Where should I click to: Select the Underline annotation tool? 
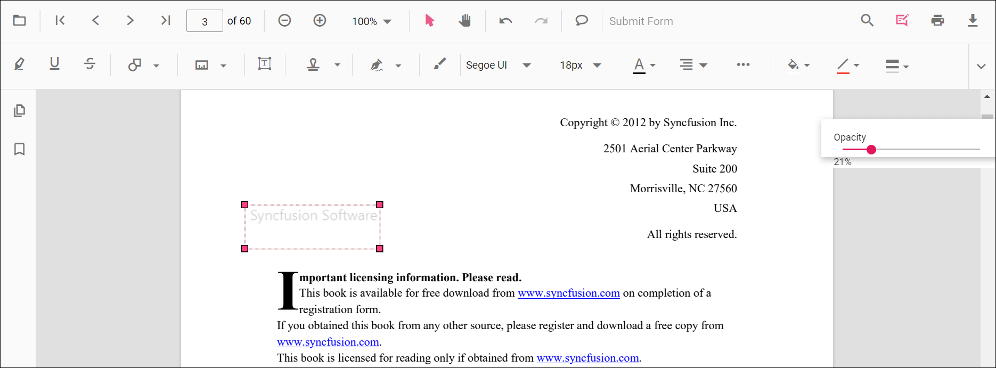click(x=54, y=64)
